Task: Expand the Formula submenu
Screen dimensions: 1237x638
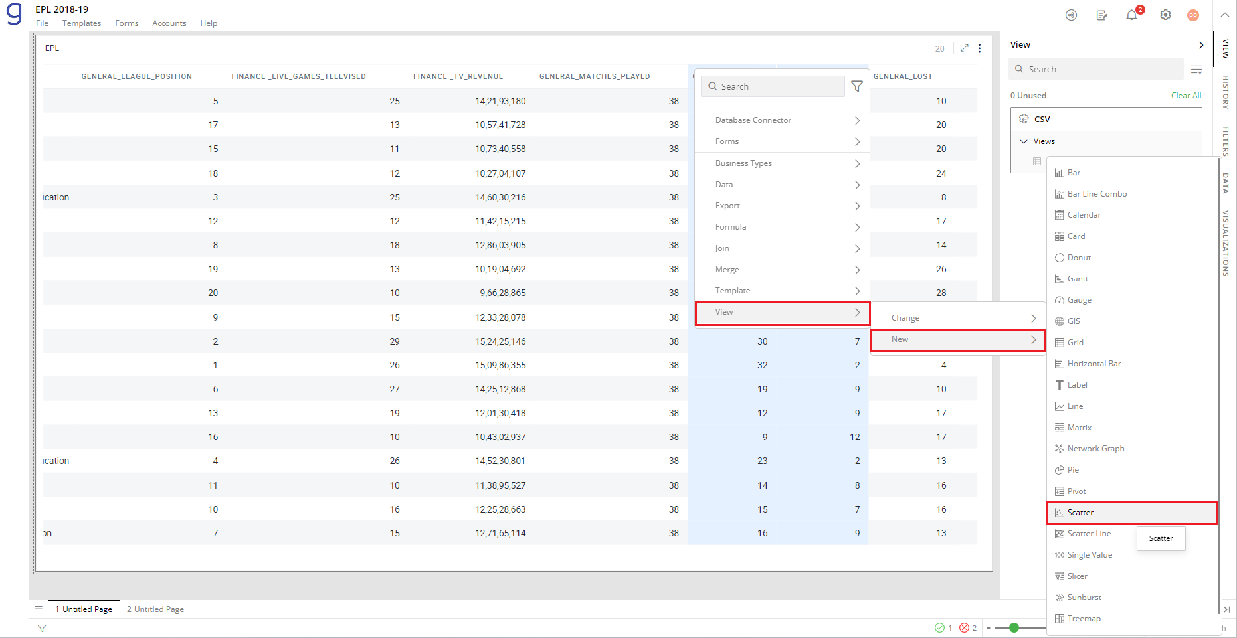Action: pyautogui.click(x=782, y=227)
